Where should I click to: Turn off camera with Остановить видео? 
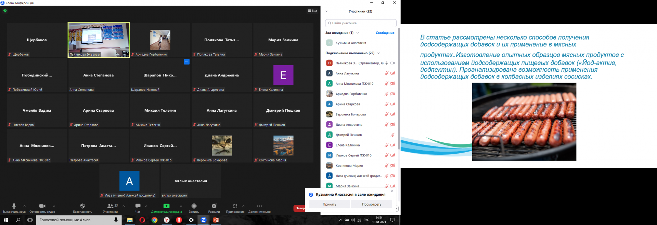tap(42, 207)
